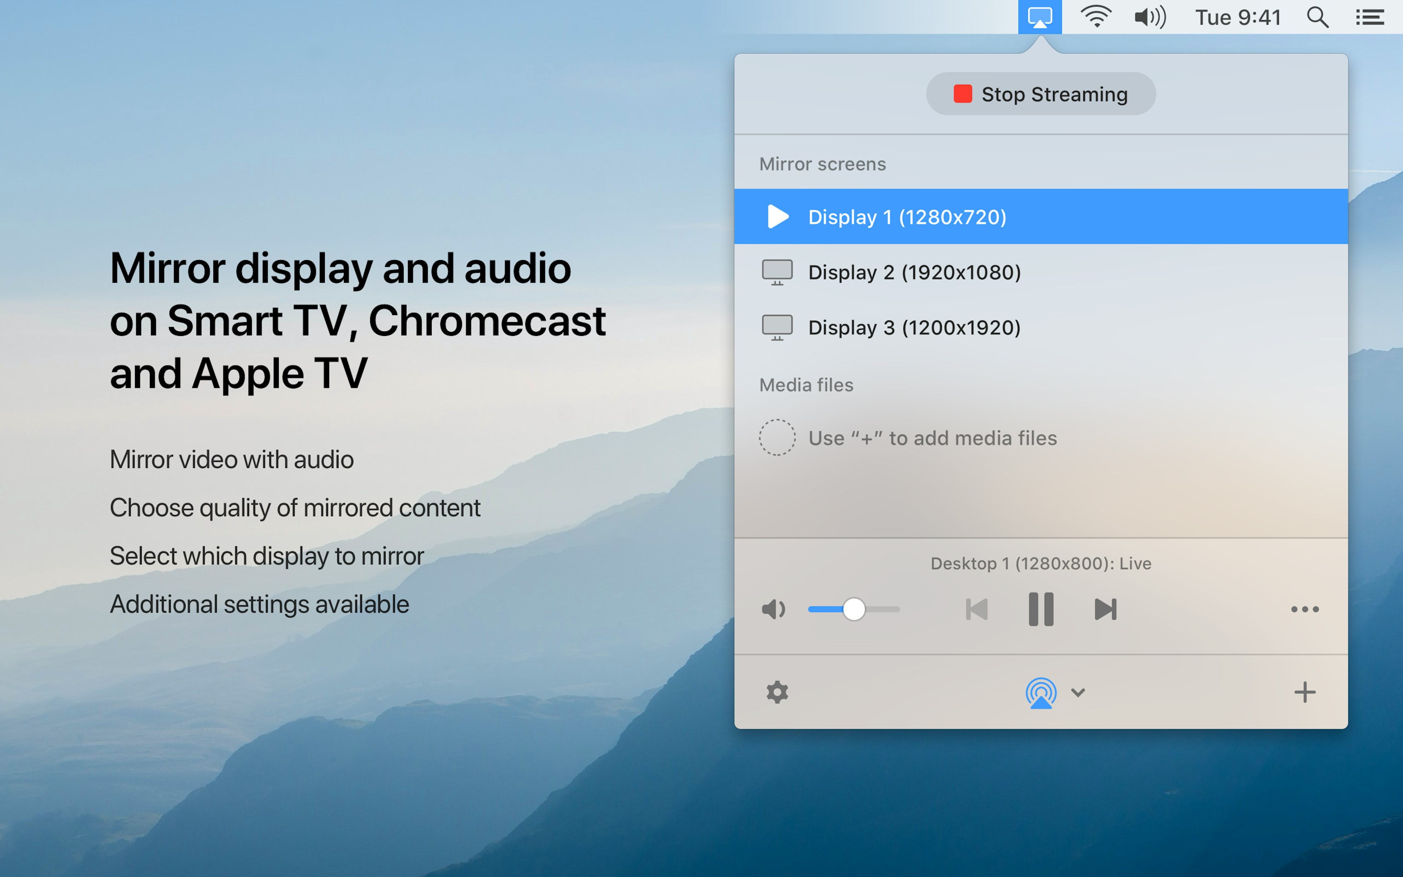1403x877 pixels.
Task: Click the system volume menu bar icon
Action: 1149,17
